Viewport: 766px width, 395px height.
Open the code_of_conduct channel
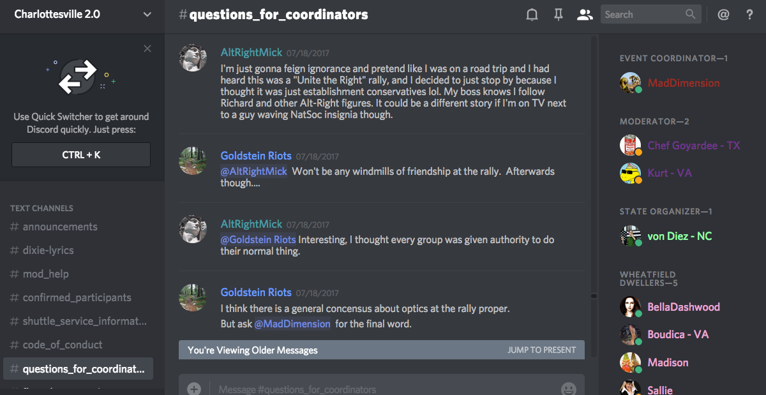pyautogui.click(x=63, y=345)
